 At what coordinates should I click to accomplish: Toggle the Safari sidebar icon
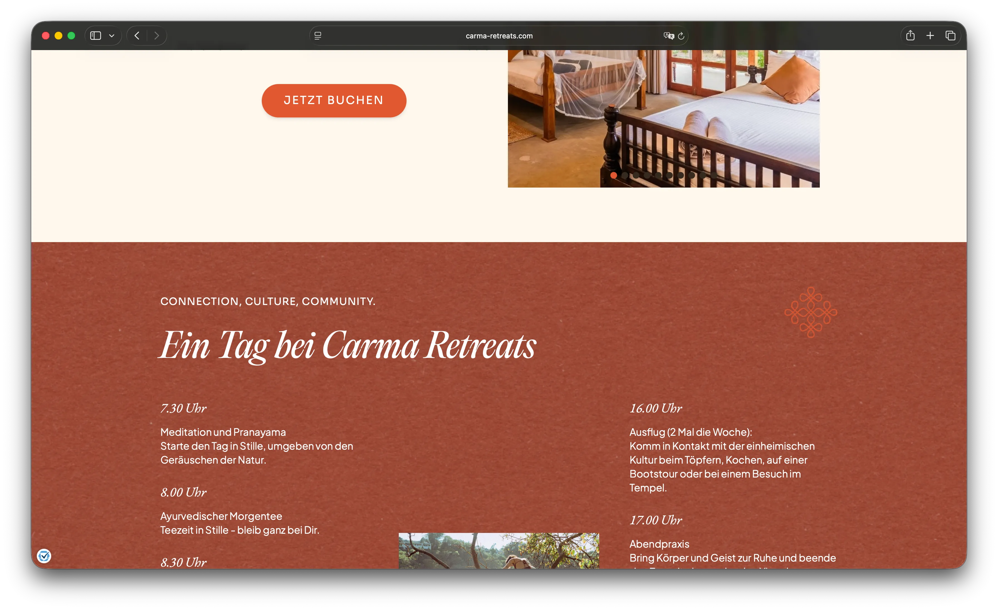[x=96, y=36]
